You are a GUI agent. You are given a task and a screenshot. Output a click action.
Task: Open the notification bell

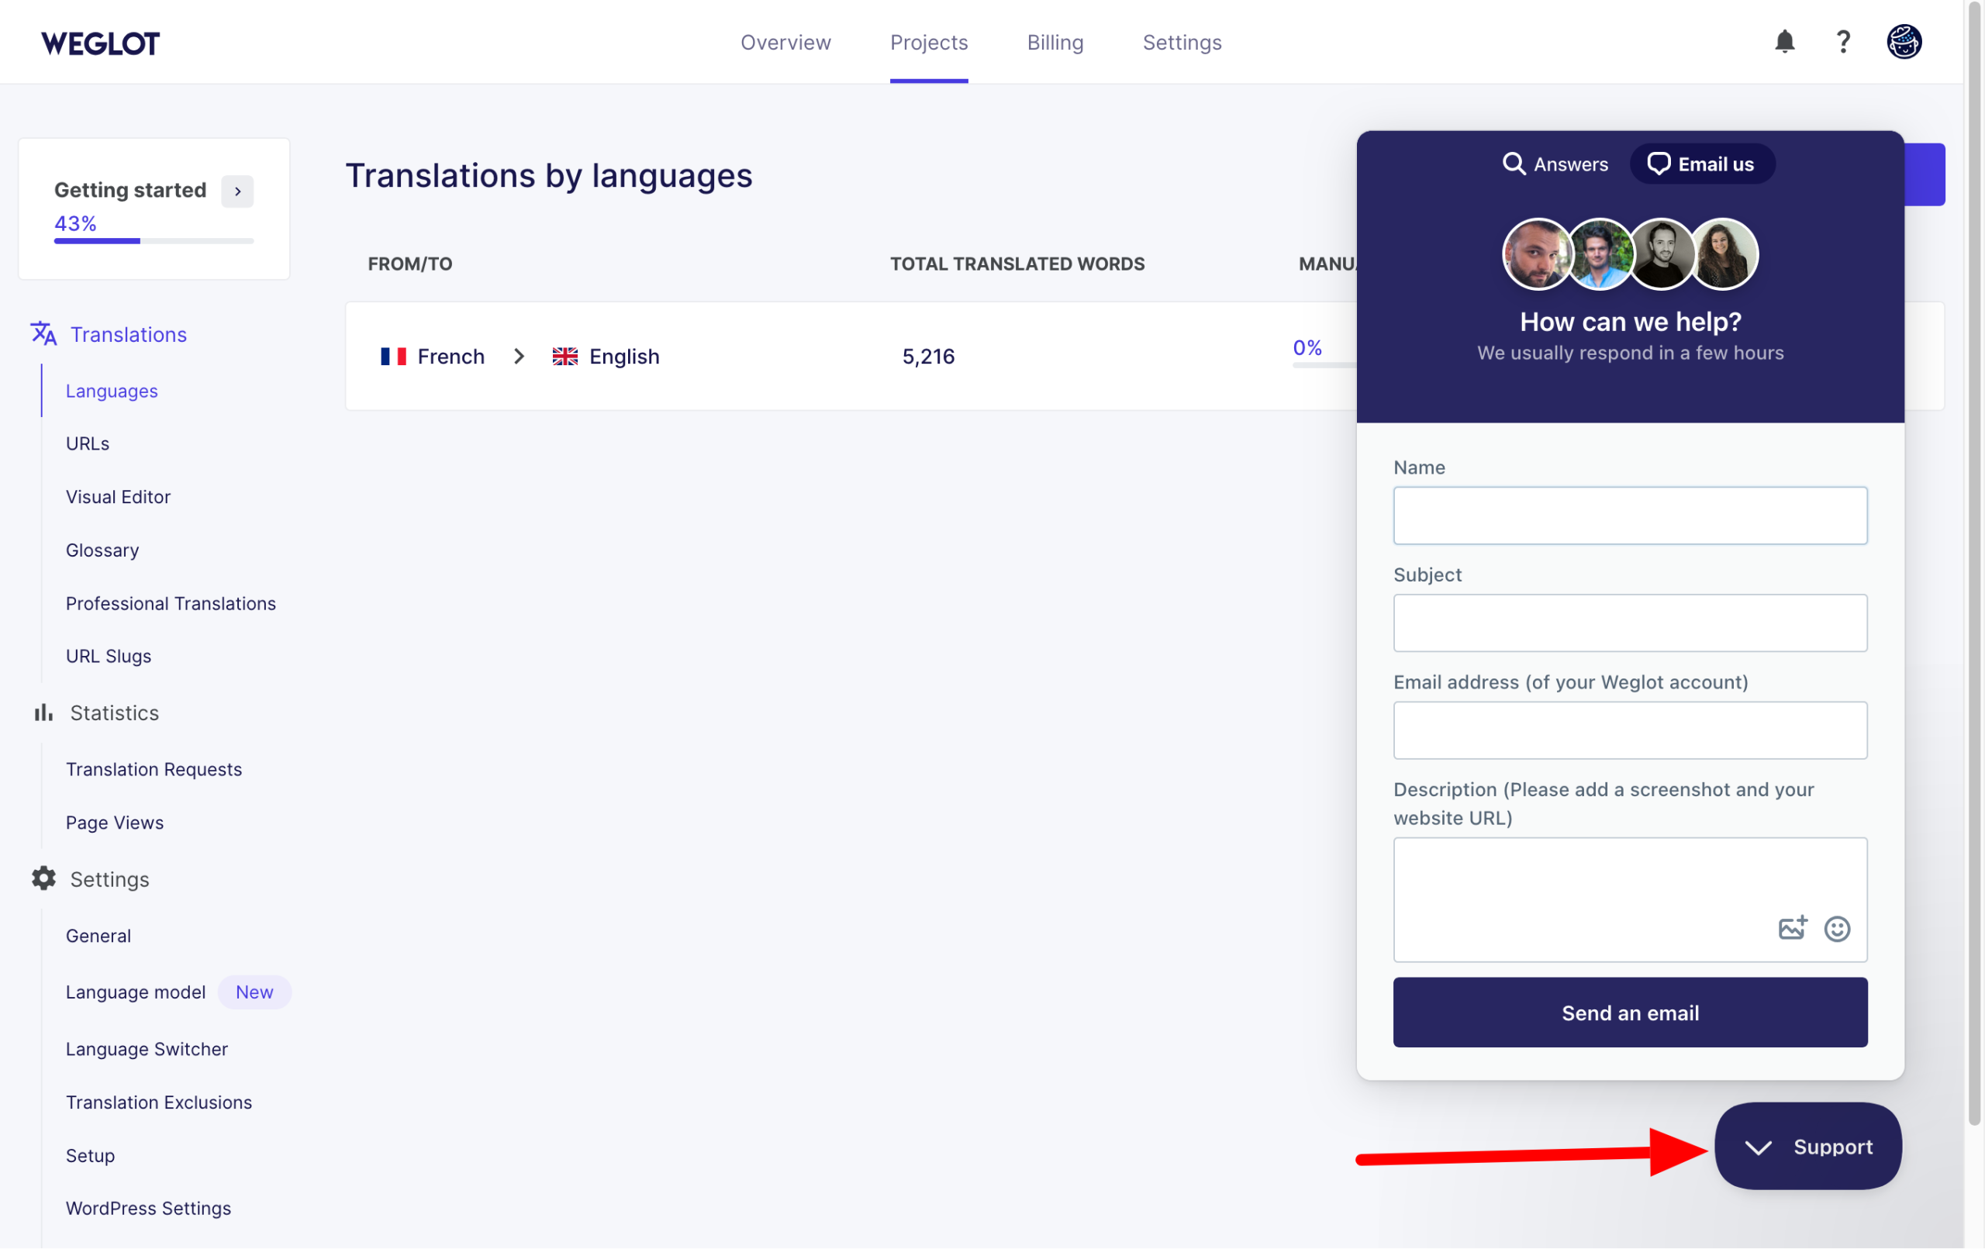click(1784, 41)
